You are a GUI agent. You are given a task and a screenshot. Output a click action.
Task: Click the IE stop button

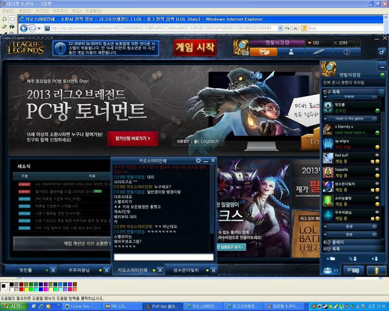(295, 28)
